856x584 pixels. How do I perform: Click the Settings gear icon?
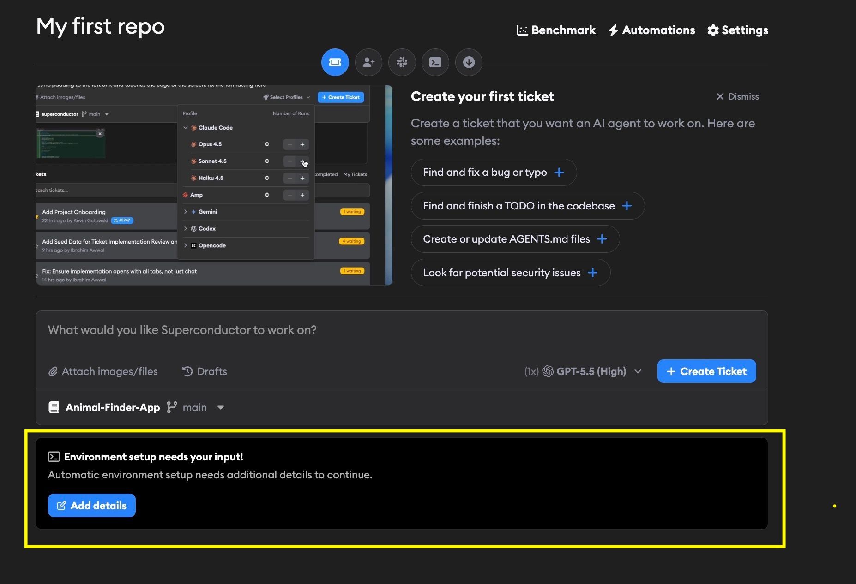(713, 30)
